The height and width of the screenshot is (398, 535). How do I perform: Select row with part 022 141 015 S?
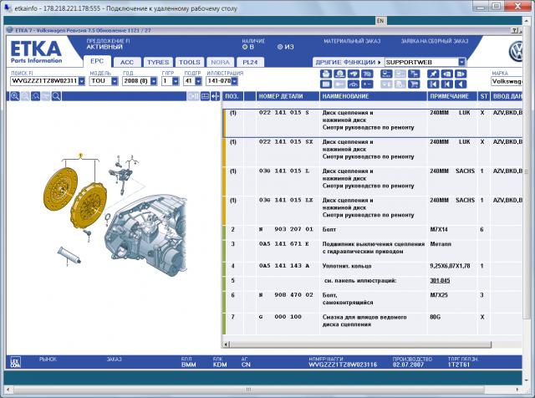[x=373, y=123]
